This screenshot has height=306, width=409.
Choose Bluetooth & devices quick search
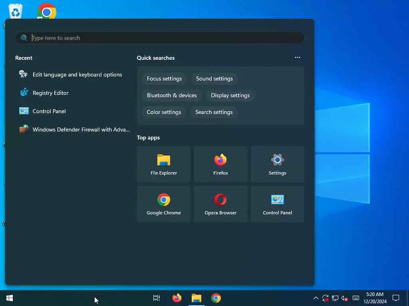point(172,96)
